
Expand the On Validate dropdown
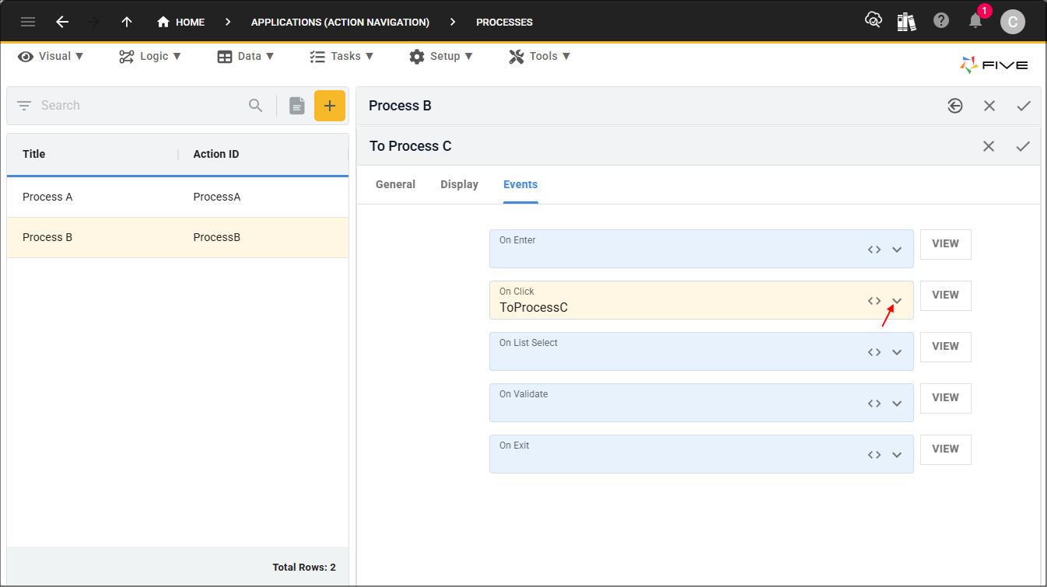pyautogui.click(x=897, y=404)
